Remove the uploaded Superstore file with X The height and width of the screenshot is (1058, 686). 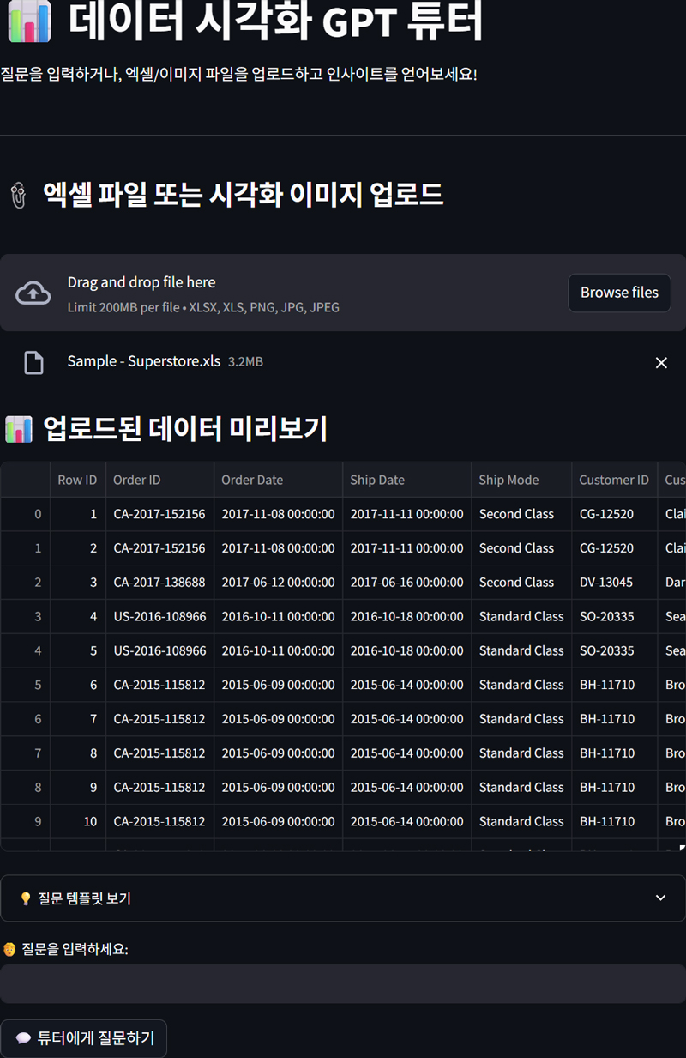click(x=661, y=363)
